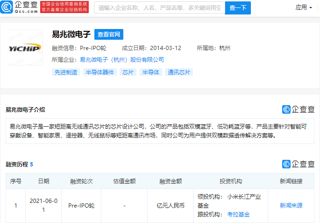The image size is (320, 223).
Task: Click the 易兆微电子 company title
Action: coord(71,34)
